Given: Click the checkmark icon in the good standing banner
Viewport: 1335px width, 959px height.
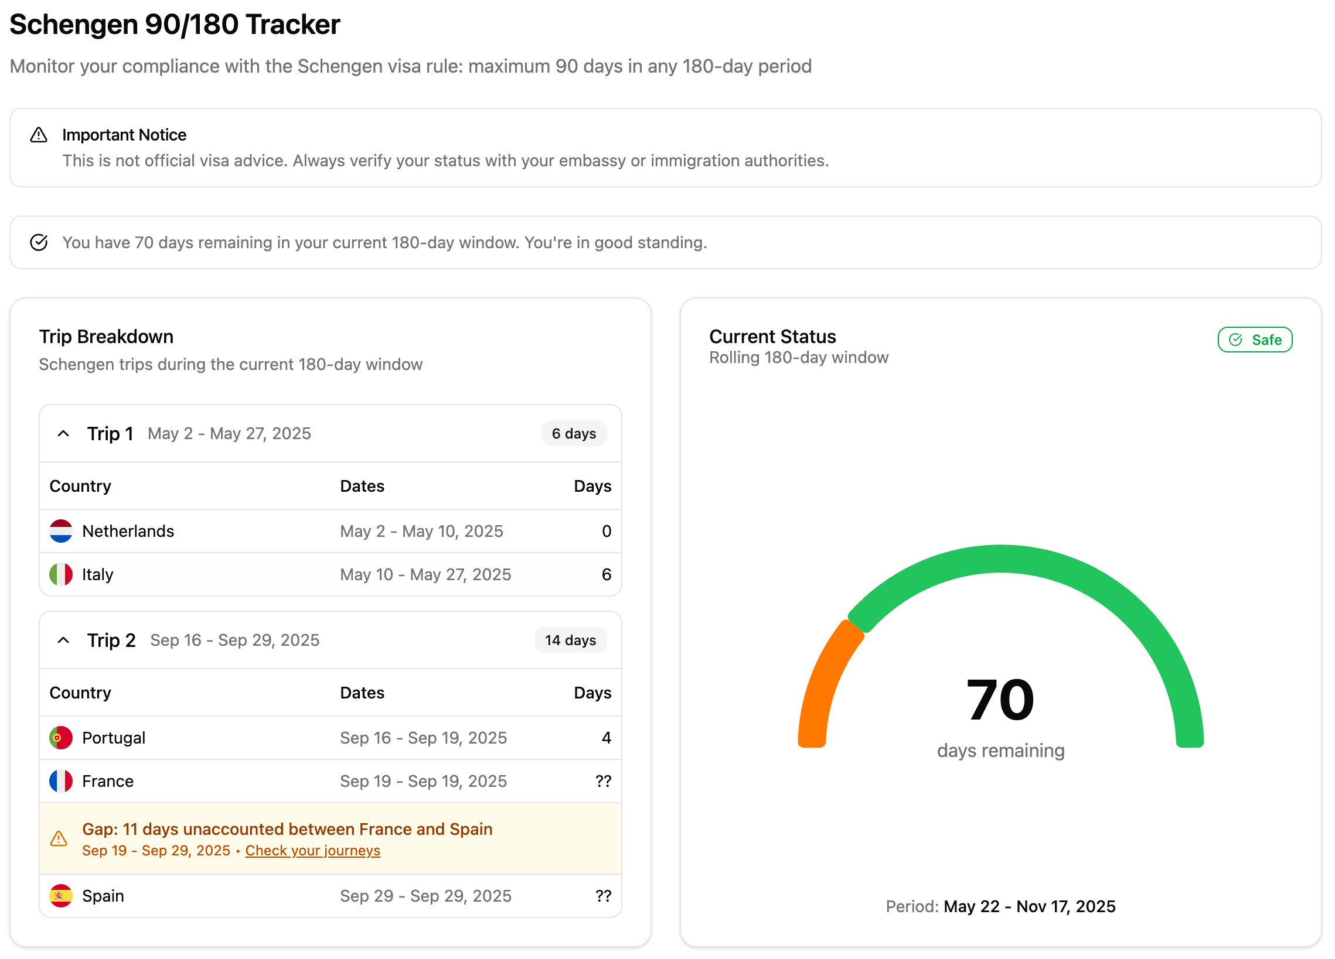Looking at the screenshot, I should (39, 242).
